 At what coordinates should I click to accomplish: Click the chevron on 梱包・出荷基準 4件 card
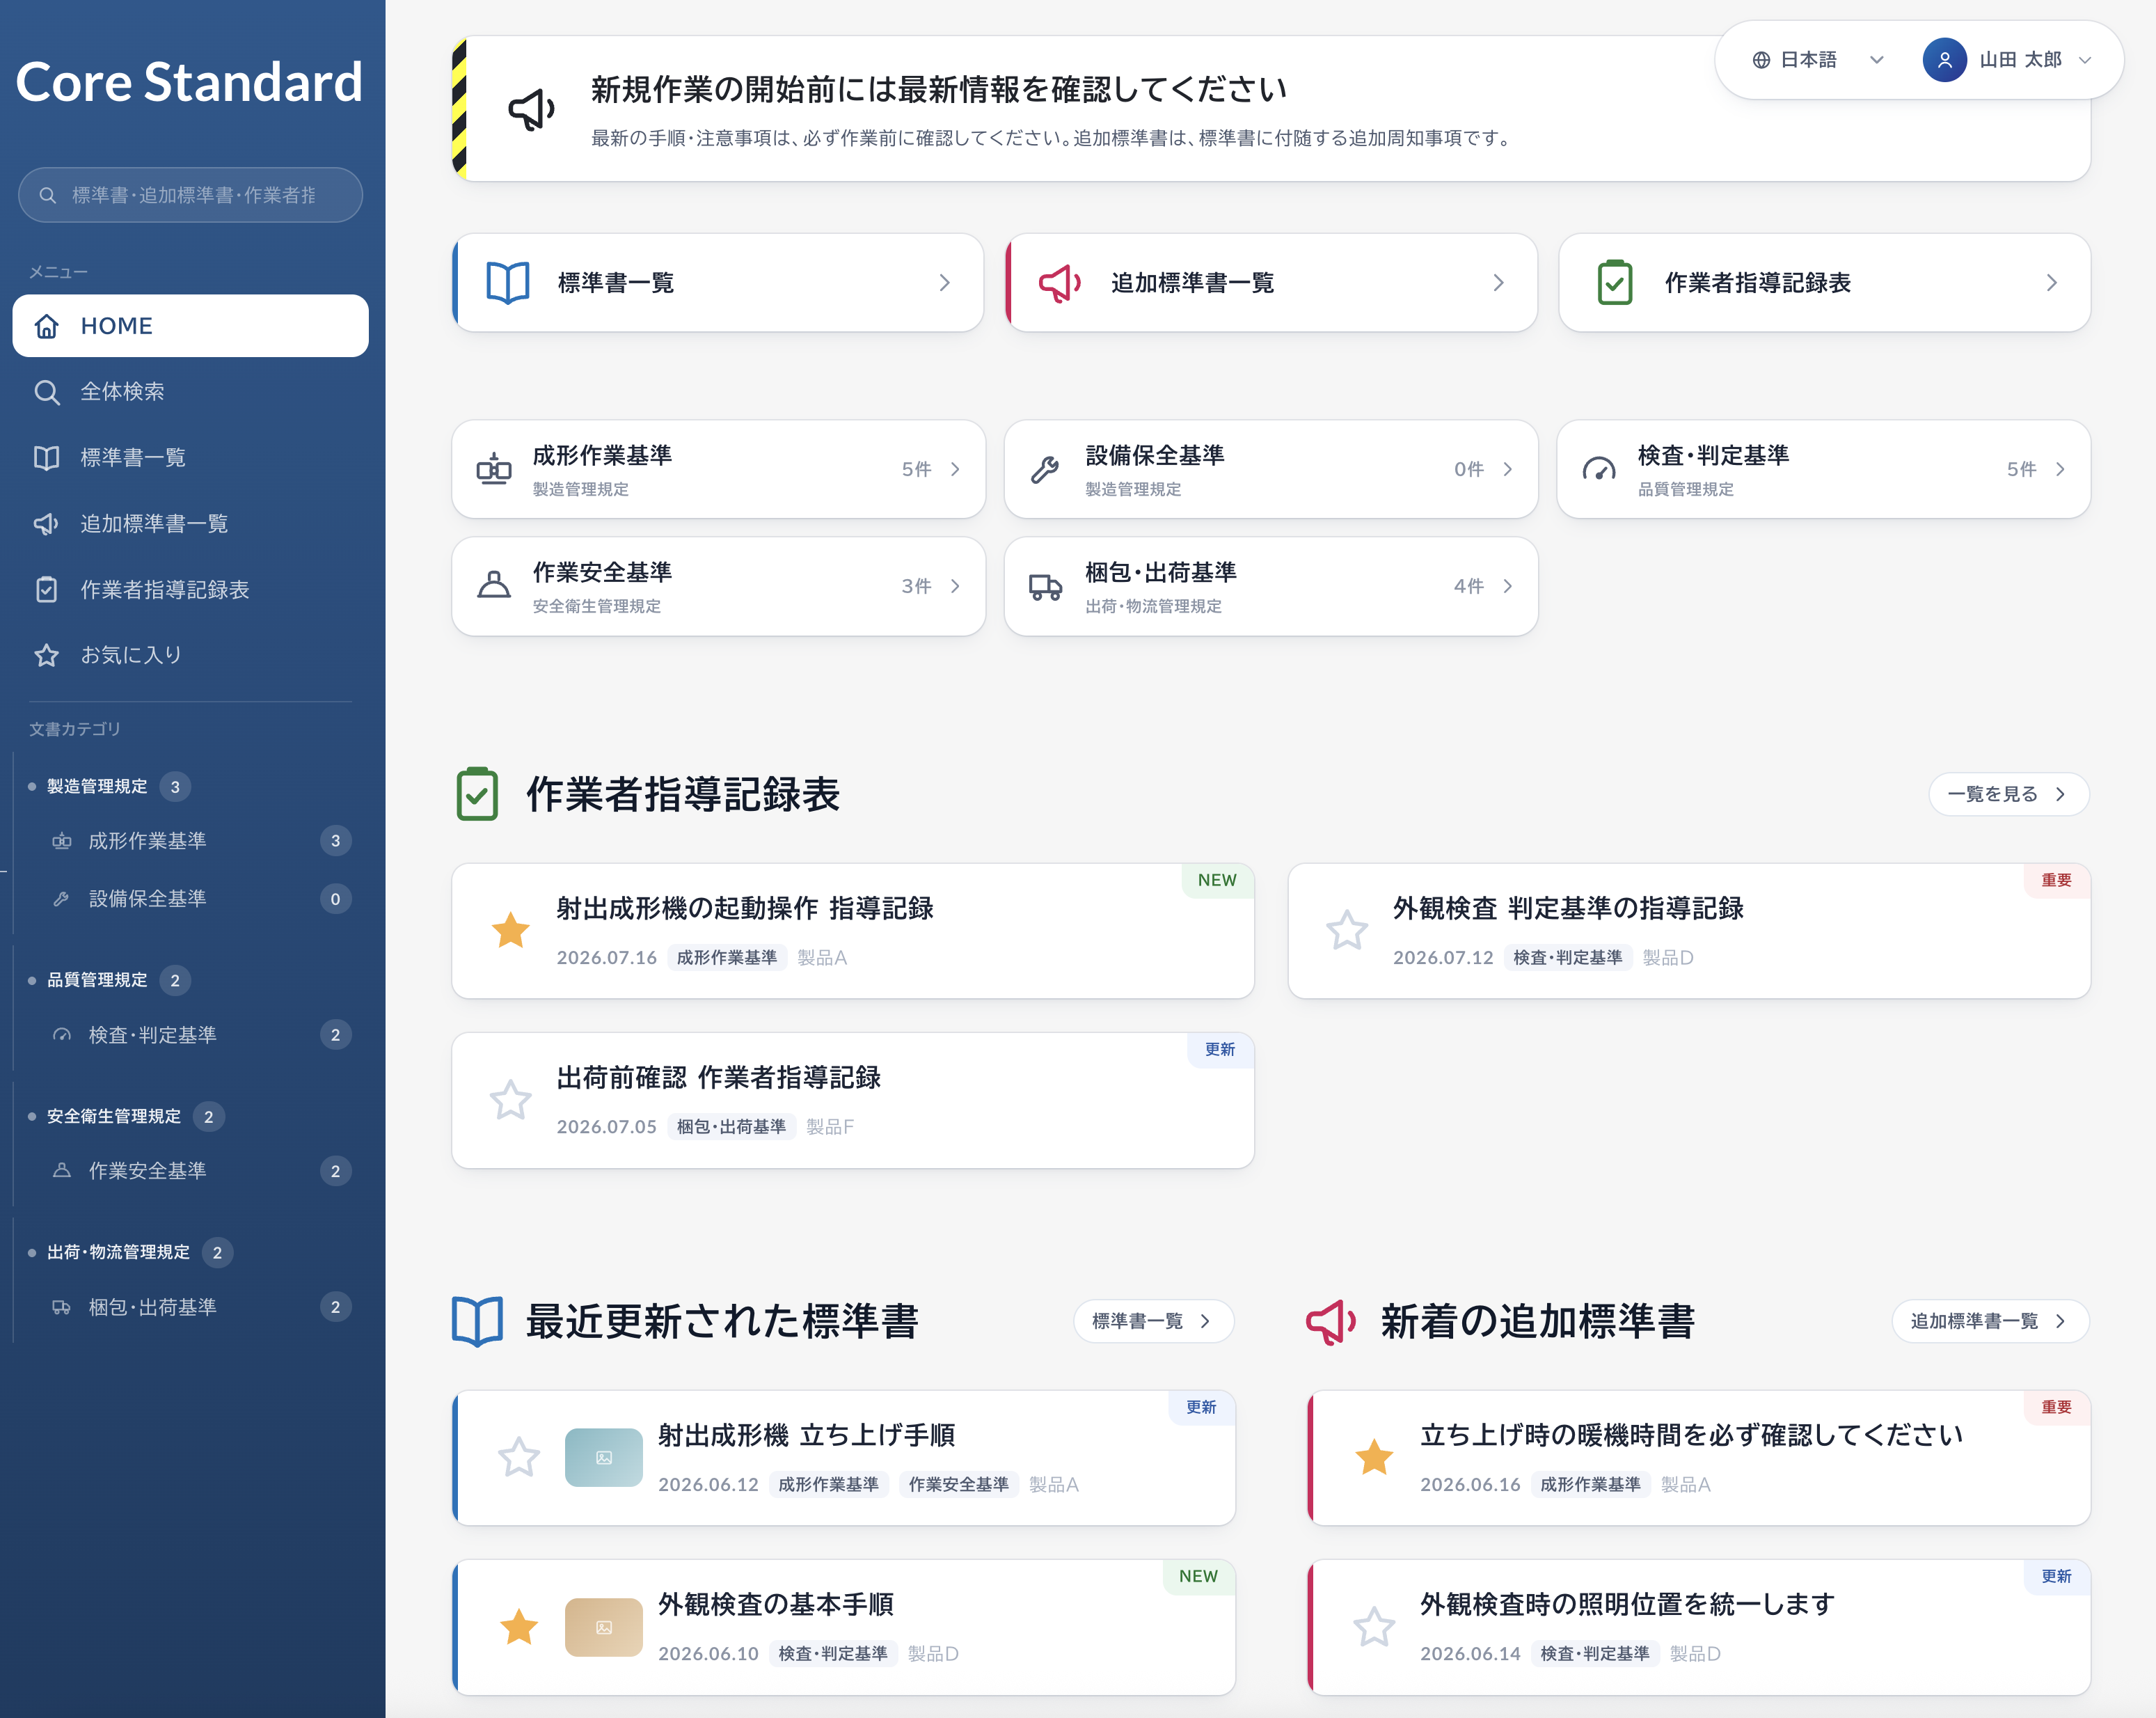(1507, 586)
